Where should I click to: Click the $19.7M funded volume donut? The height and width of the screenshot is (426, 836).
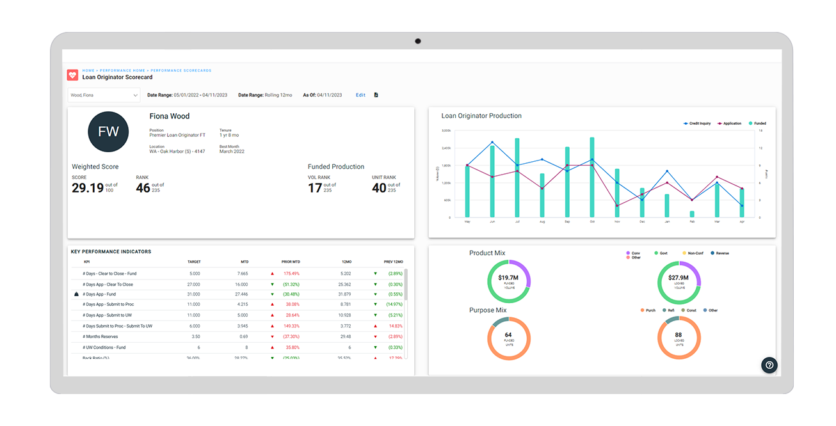pos(508,281)
